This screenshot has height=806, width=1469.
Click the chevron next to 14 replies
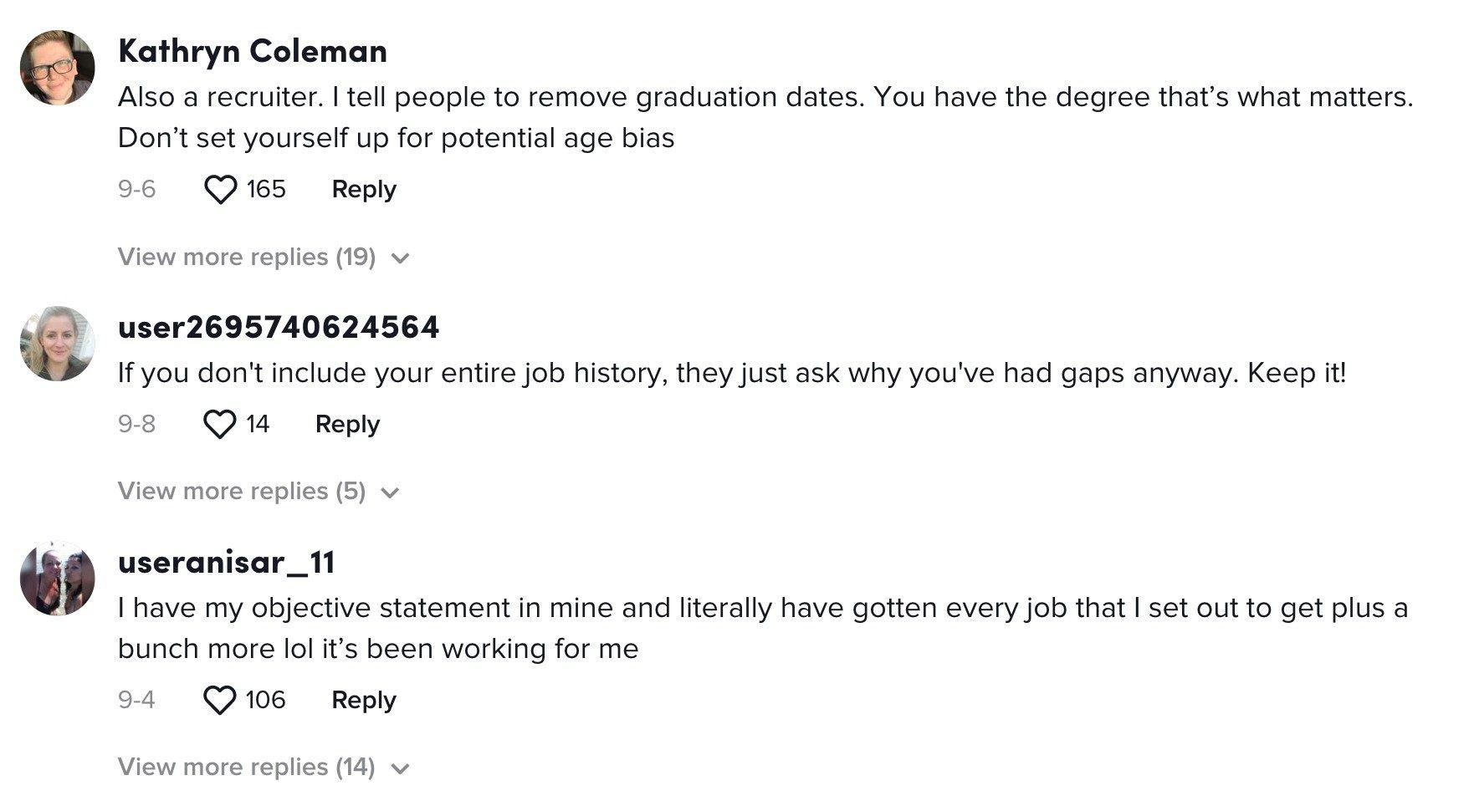pos(401,768)
